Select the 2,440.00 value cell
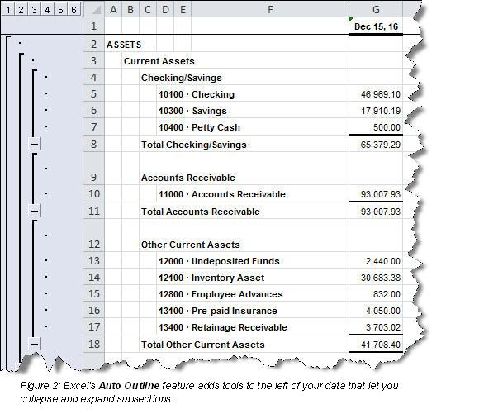 (376, 261)
